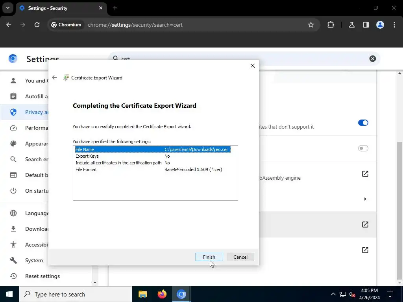Open File Explorer from taskbar
The image size is (403, 302).
point(142,294)
